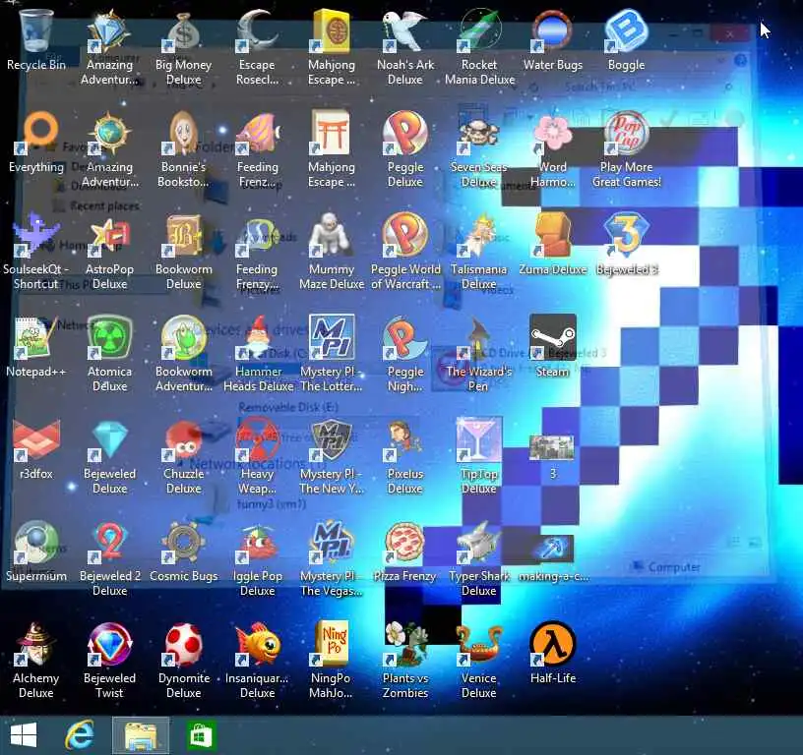803x755 pixels.
Task: Open Atomica Deluxe icon
Action: coord(109,338)
